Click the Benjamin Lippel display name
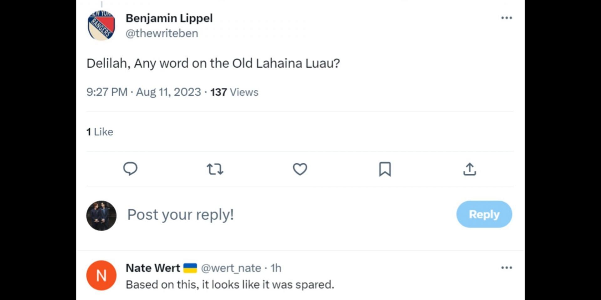The width and height of the screenshot is (601, 300). pos(169,18)
